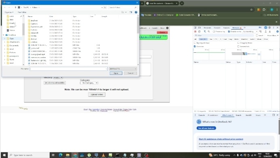The width and height of the screenshot is (280, 158).
Task: Open Start AI assistance chats link
Action: [221, 139]
